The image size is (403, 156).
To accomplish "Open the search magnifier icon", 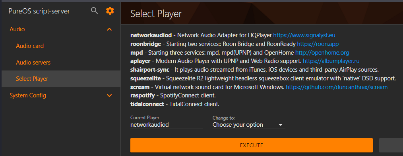I will tap(95, 11).
